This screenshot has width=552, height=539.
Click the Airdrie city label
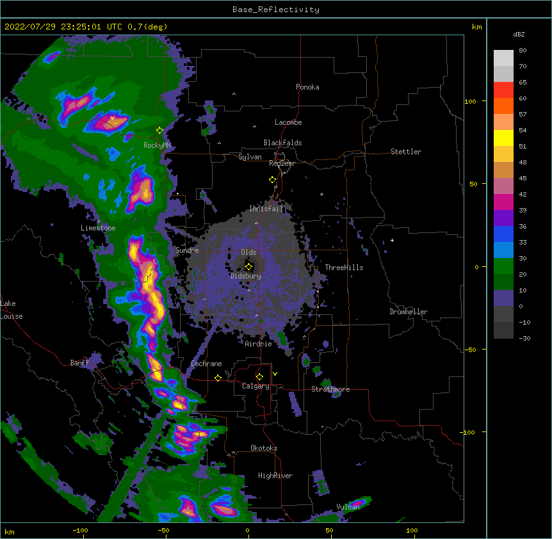click(259, 344)
